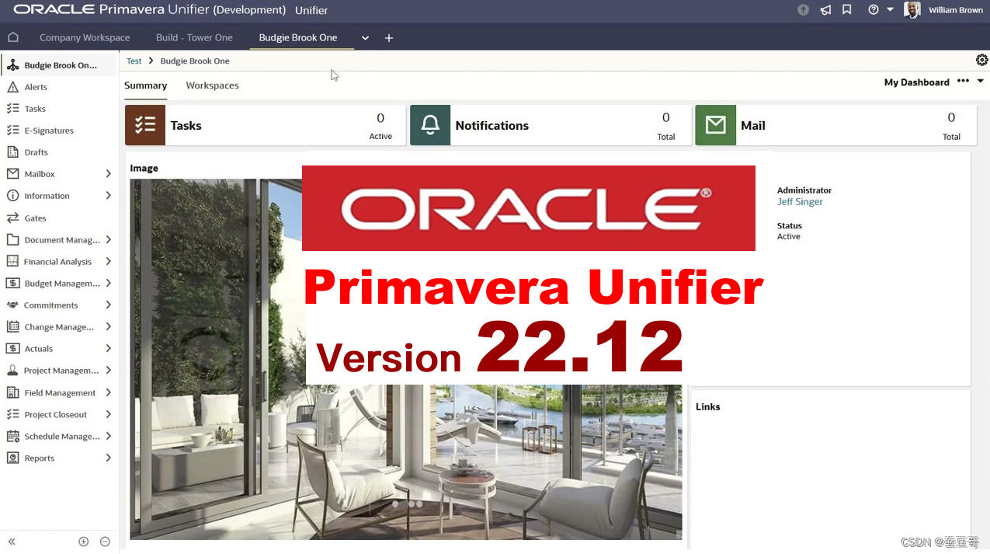
Task: Select the Alerts icon in sidebar
Action: point(13,86)
